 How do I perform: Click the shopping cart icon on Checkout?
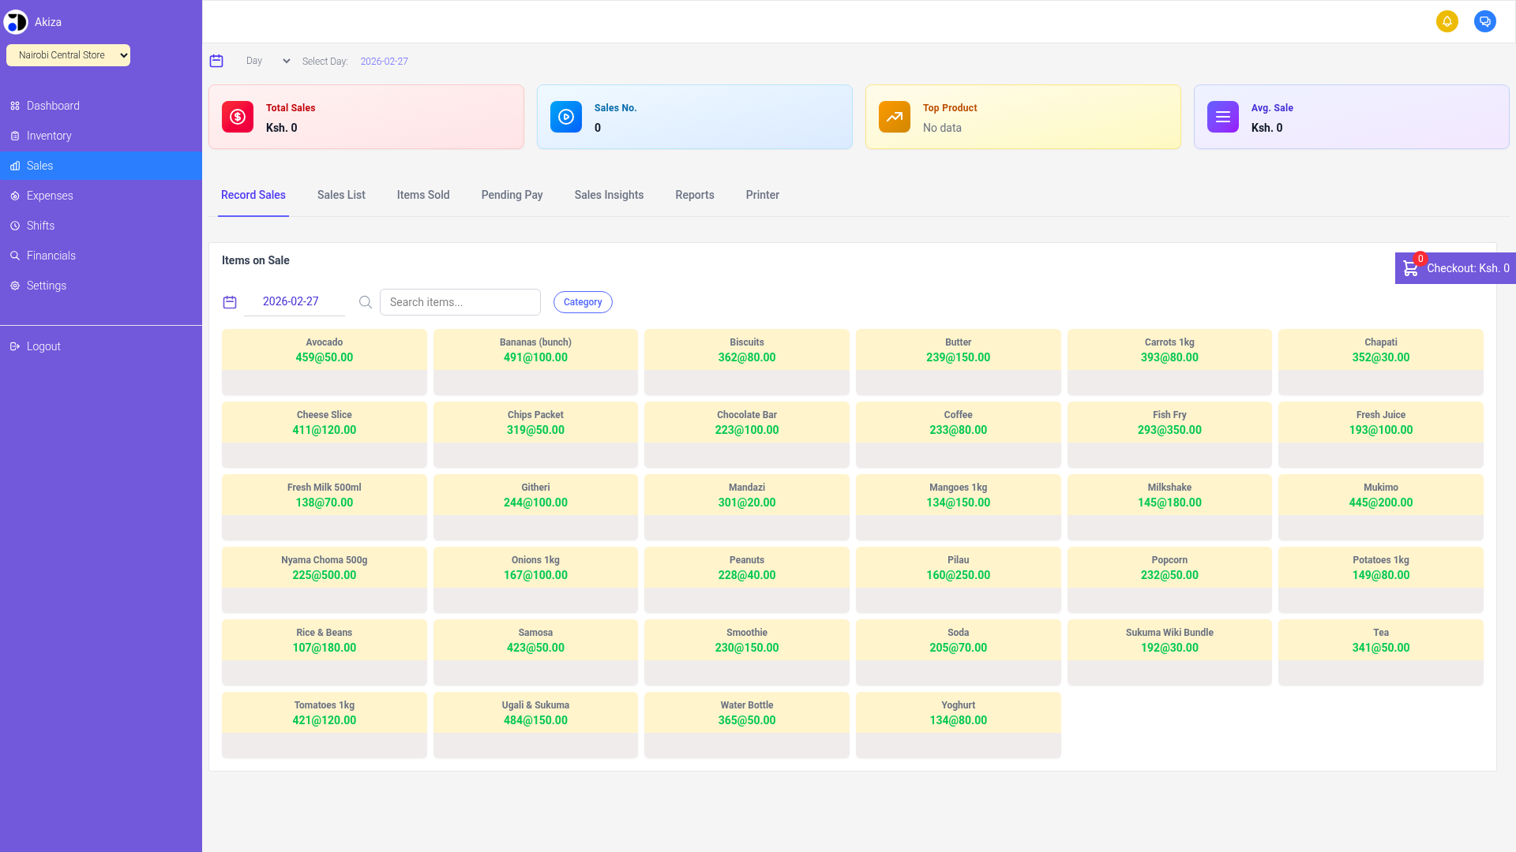click(1410, 268)
